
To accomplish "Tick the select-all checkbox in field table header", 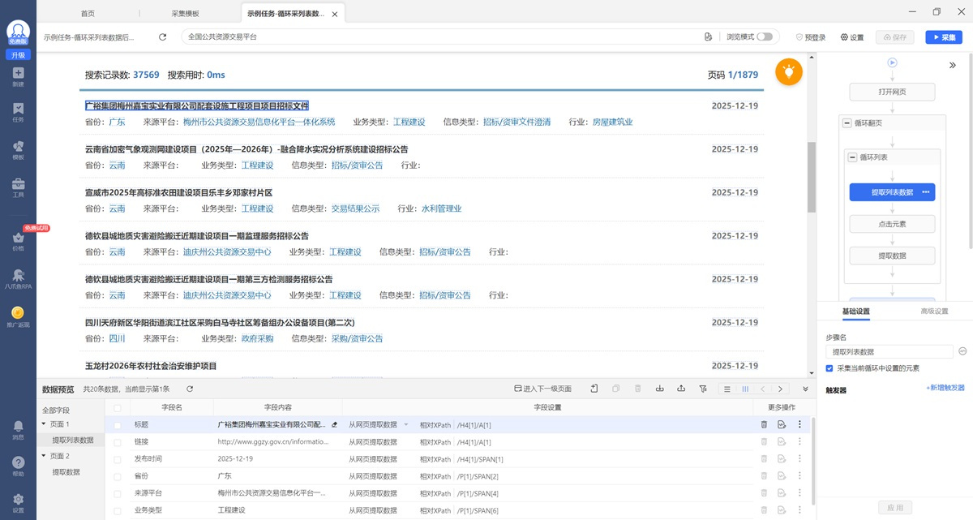I will pyautogui.click(x=118, y=407).
